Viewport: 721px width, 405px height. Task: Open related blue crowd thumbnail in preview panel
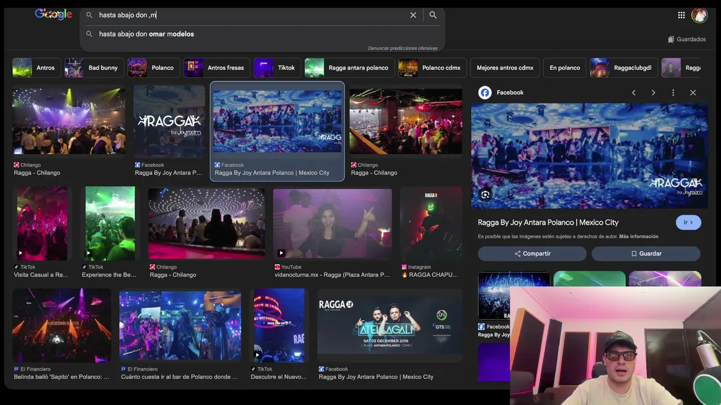click(x=514, y=296)
